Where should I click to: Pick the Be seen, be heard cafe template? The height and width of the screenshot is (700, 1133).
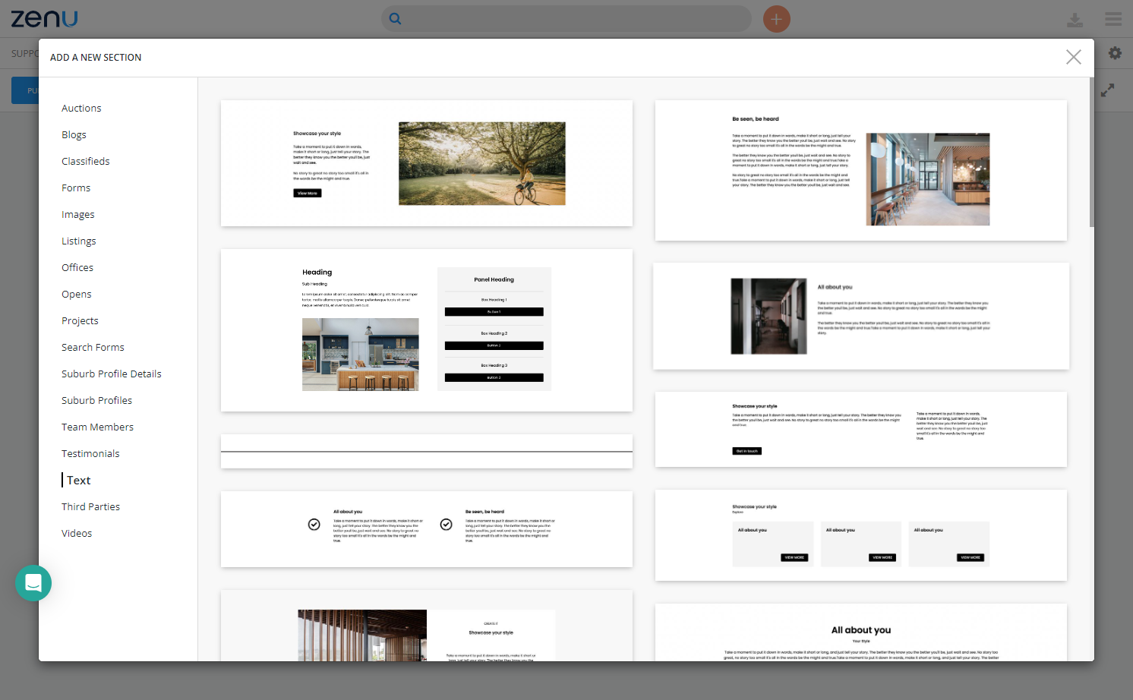point(861,171)
